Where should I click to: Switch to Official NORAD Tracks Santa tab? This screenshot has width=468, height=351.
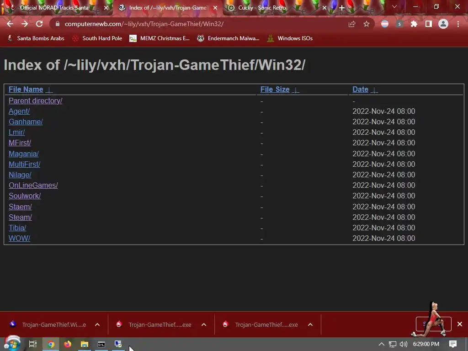55,8
